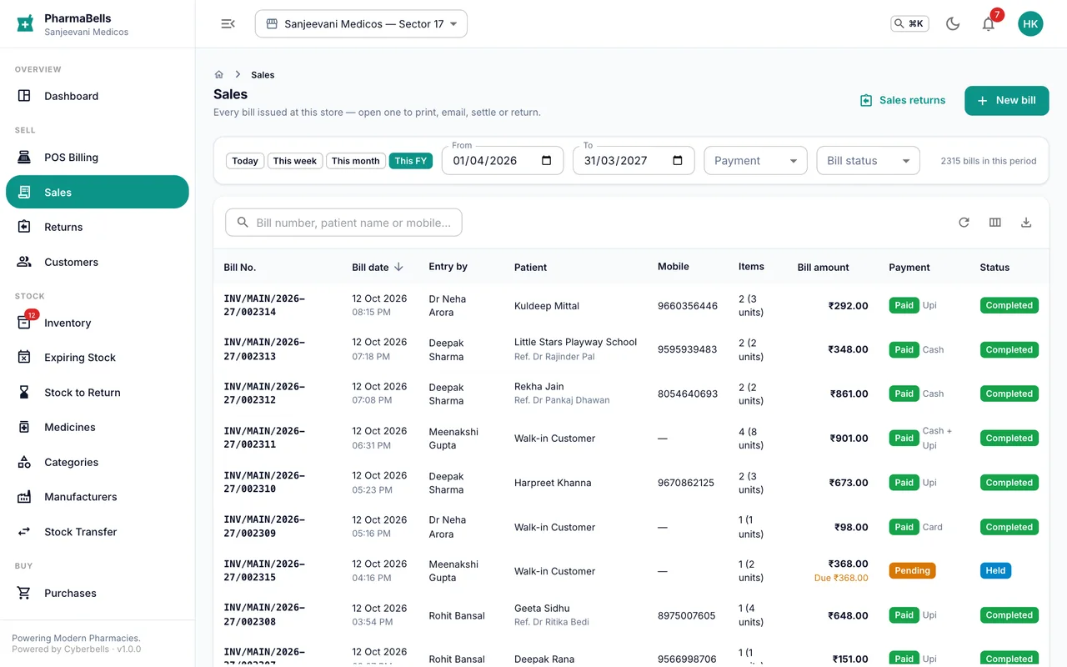
Task: Open Expiring Stock page
Action: (98, 358)
